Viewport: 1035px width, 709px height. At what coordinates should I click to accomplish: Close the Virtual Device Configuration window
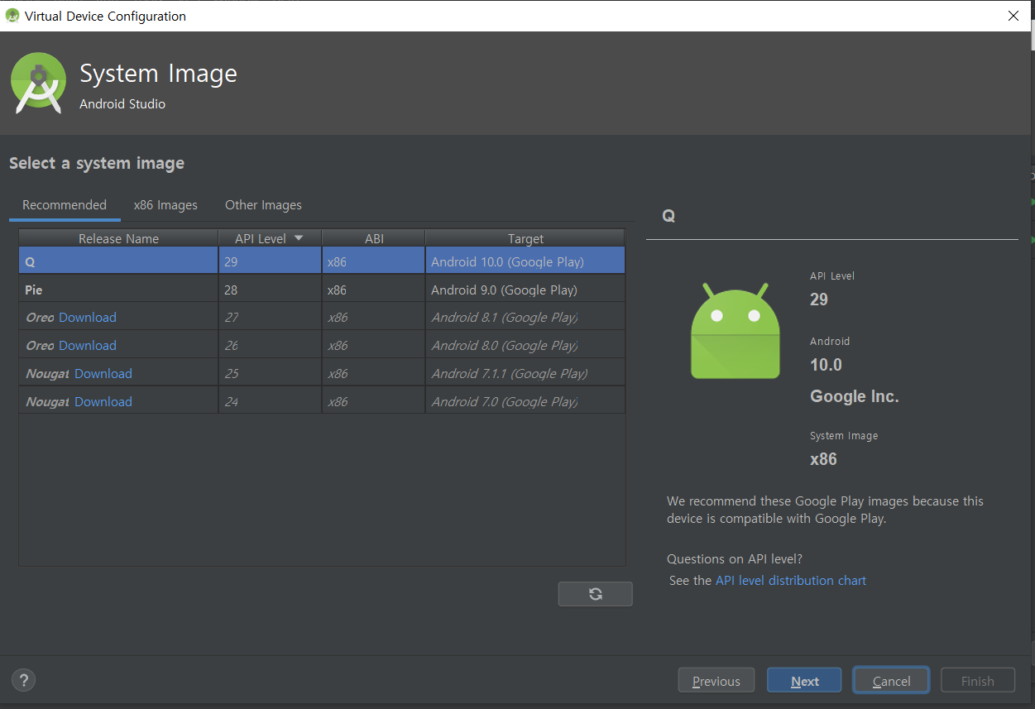(1013, 16)
